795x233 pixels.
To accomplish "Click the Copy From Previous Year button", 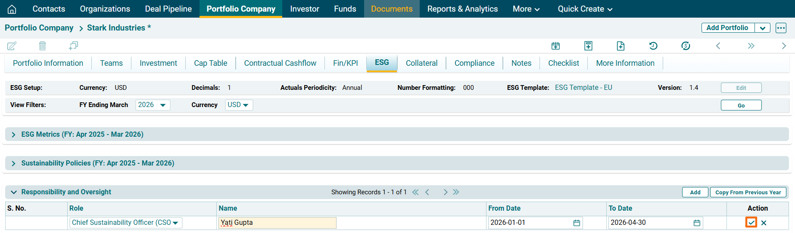I will pyautogui.click(x=748, y=192).
